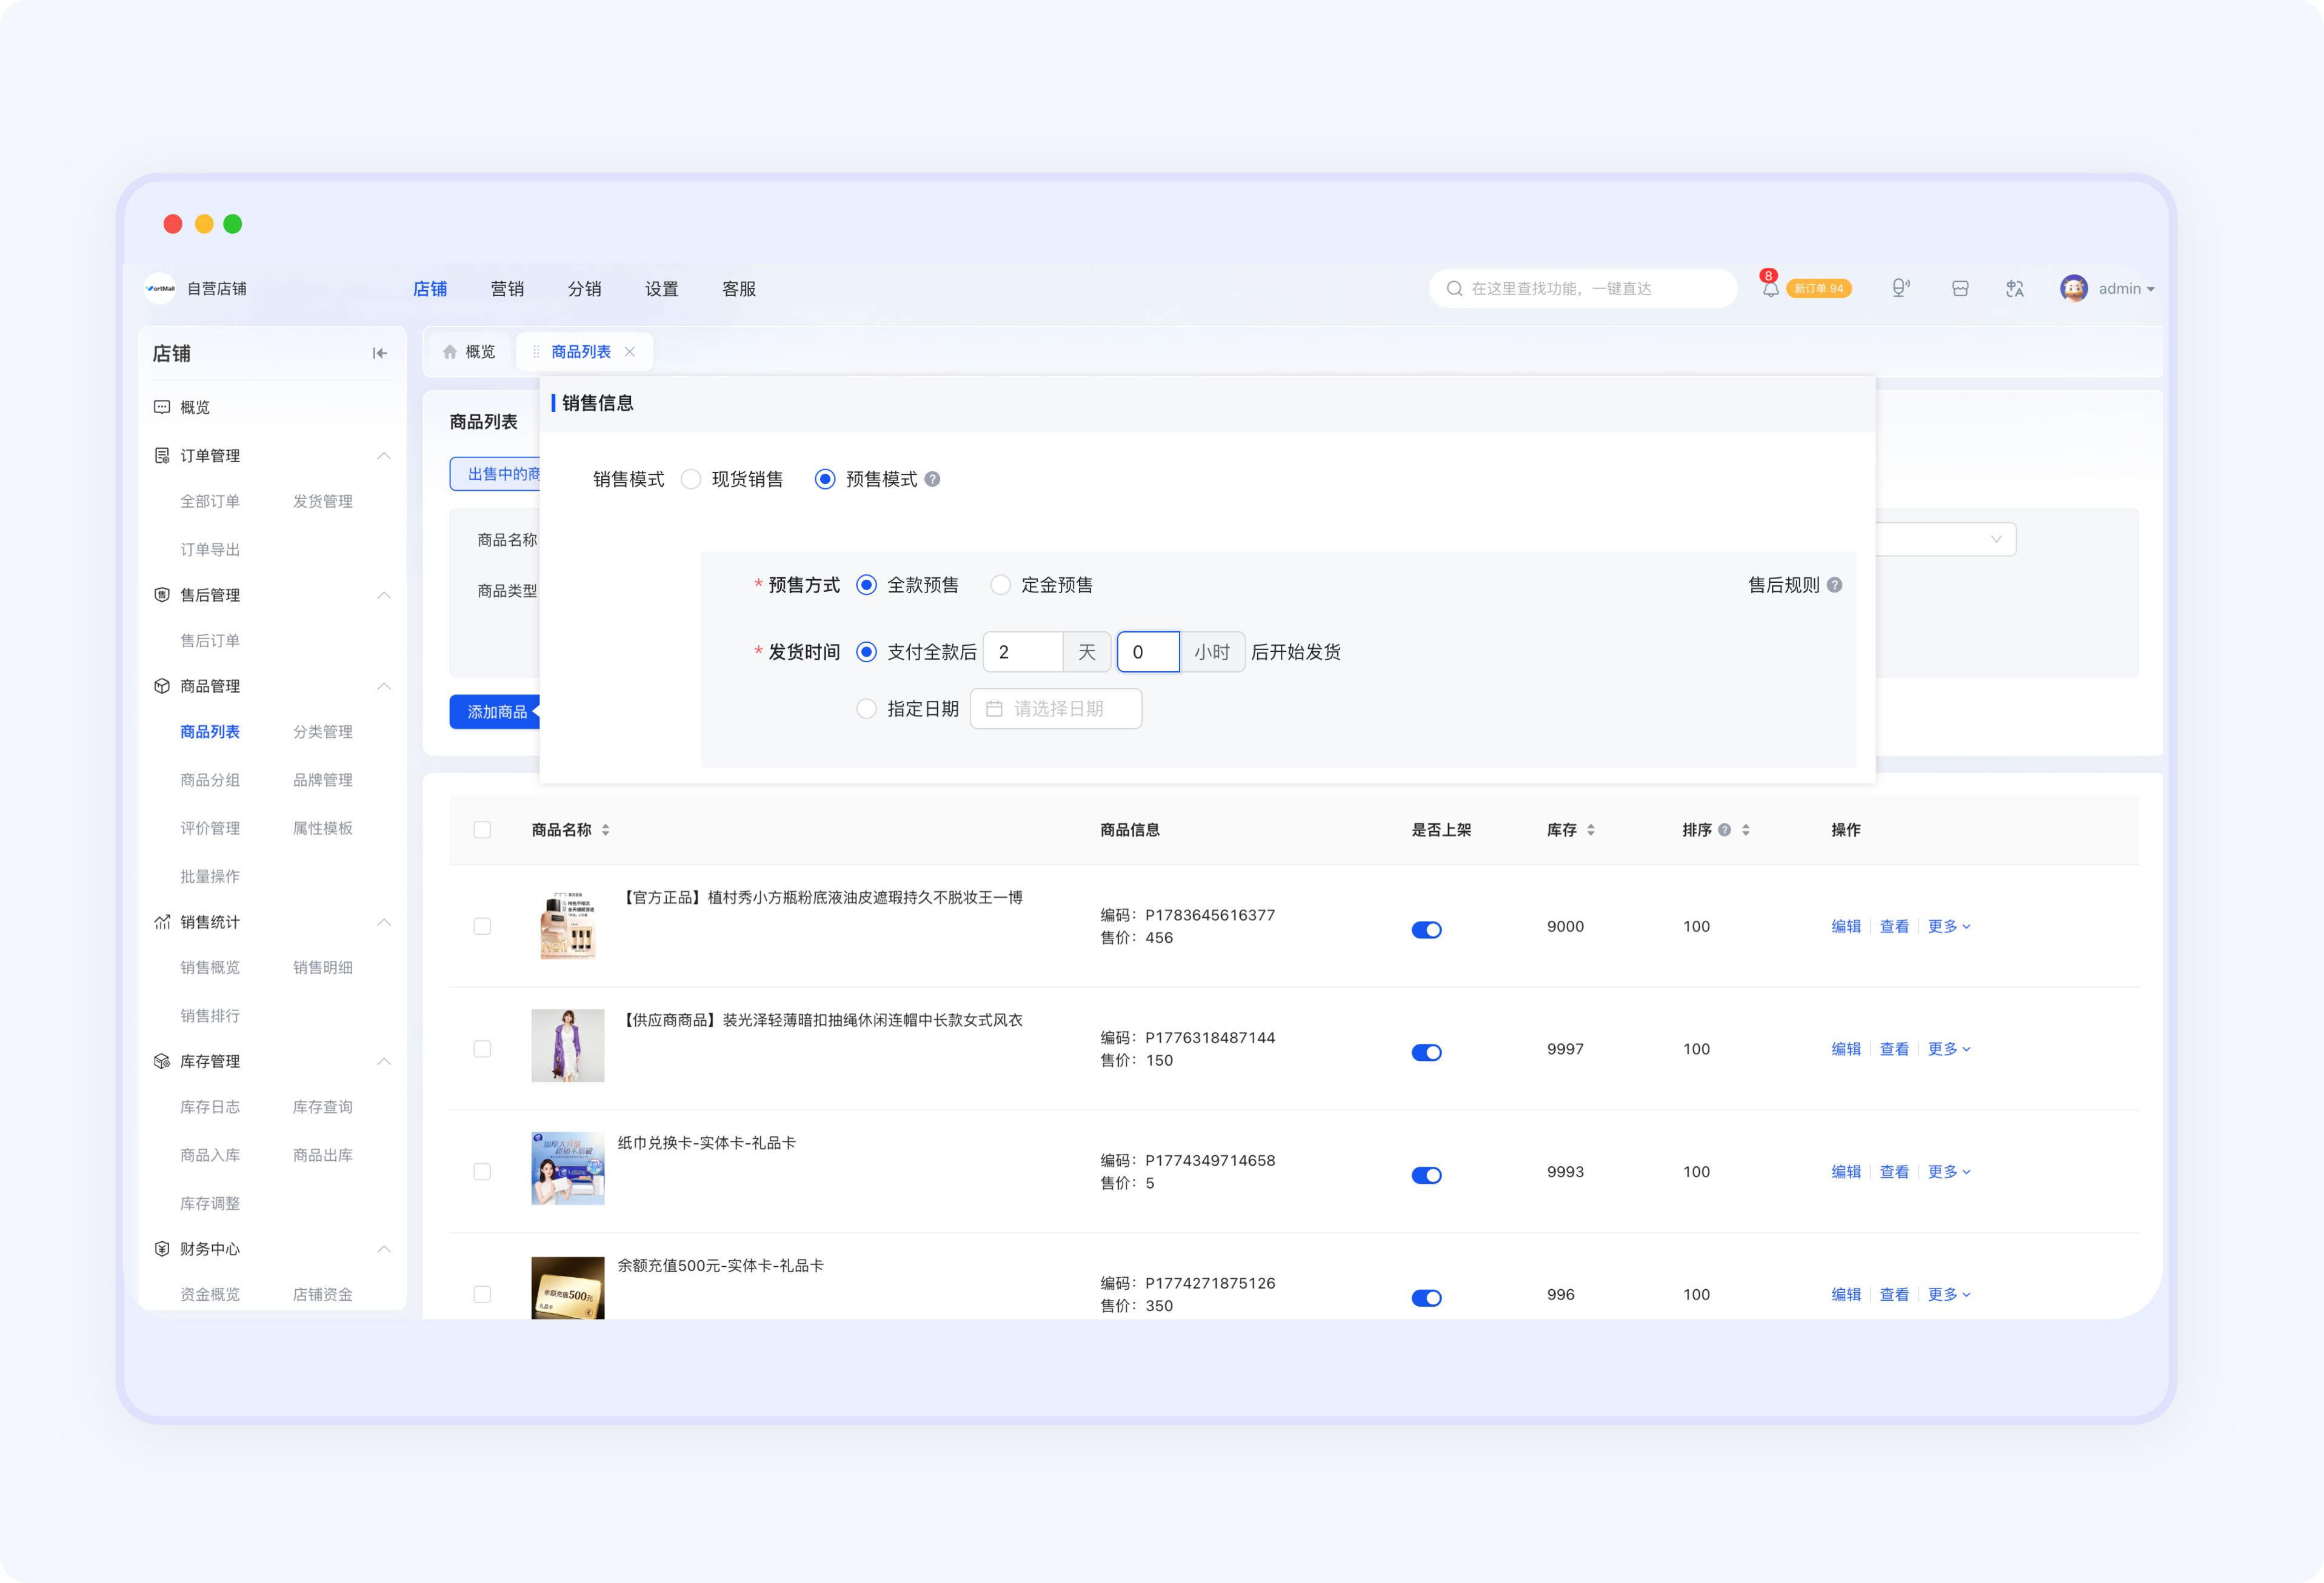
Task: Collapse the 订单管理 sidebar section
Action: [383, 456]
